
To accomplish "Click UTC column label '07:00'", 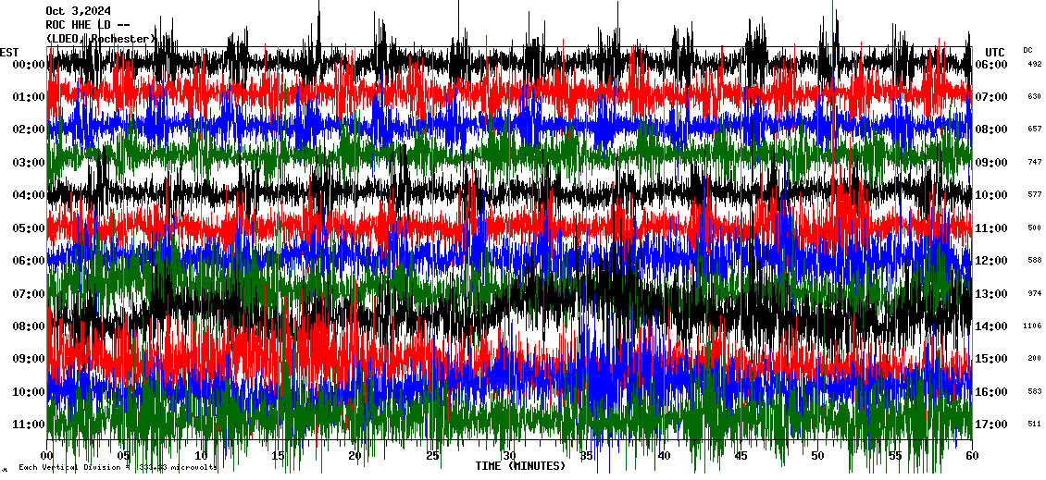I will [991, 97].
